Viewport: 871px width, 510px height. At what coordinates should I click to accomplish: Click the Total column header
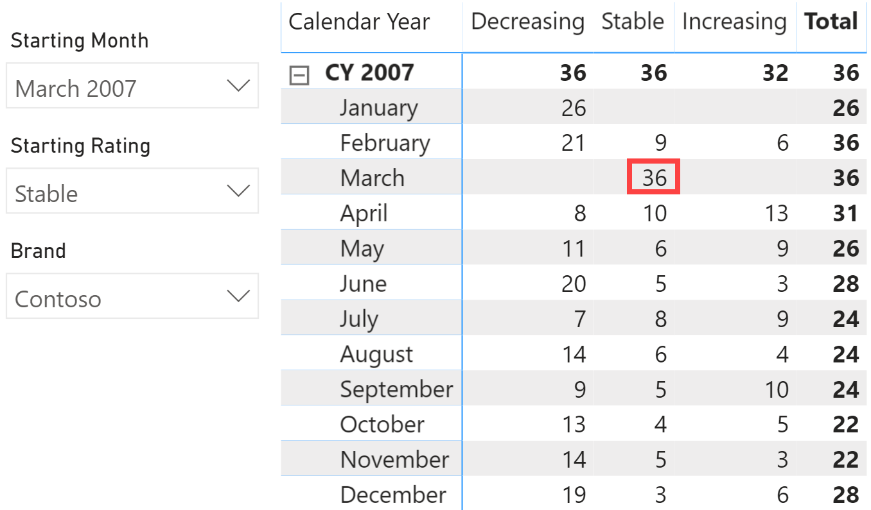[831, 22]
